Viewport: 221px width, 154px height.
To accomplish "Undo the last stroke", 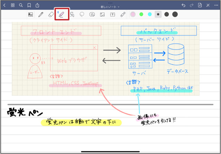I will point(183,5).
